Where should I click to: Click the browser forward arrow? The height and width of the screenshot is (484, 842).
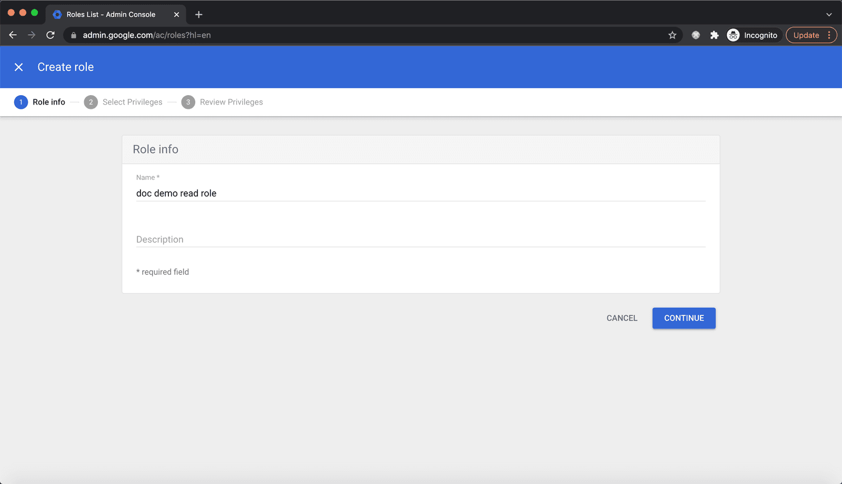(x=32, y=35)
